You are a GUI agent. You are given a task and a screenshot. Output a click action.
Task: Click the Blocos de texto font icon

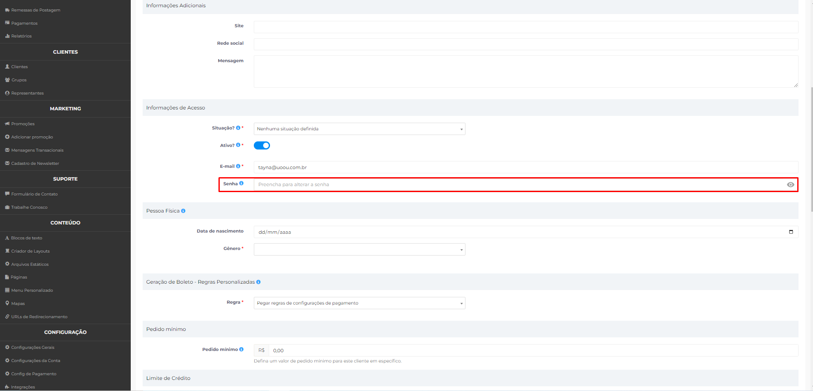(x=7, y=238)
